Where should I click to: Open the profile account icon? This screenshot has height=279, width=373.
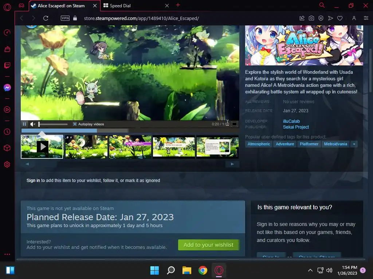point(354,18)
